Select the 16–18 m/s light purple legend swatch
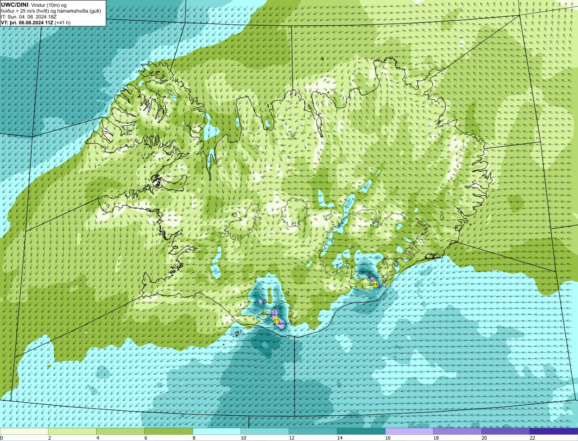 pyautogui.click(x=409, y=431)
